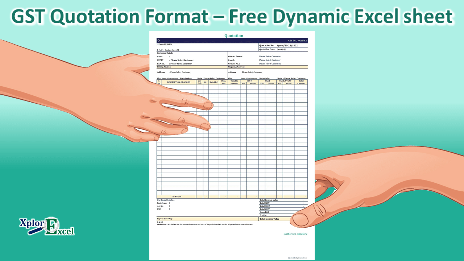Click the 'A/c No.' label
This screenshot has width=464, height=261.
161,206
